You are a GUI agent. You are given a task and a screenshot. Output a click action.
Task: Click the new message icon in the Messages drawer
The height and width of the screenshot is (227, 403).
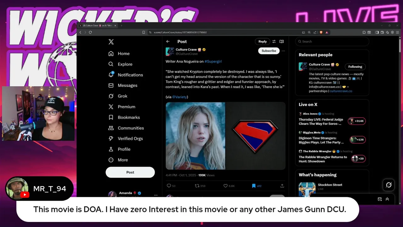pyautogui.click(x=380, y=199)
